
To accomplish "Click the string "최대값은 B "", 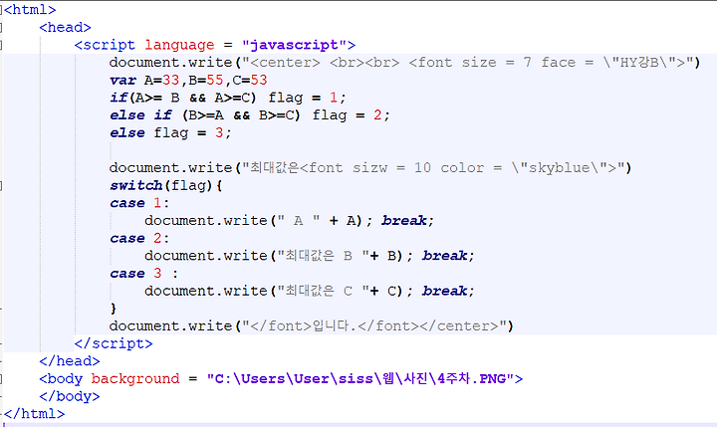I will coord(324,256).
